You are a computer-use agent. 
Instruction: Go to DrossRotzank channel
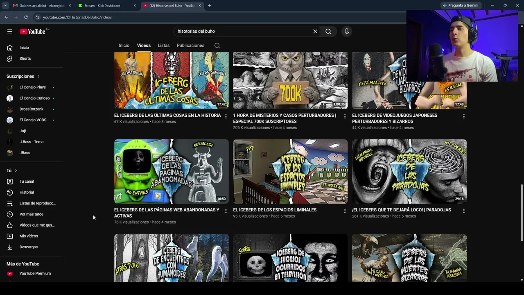coord(32,109)
